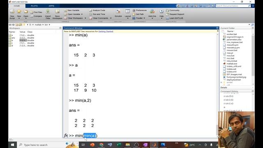The height and width of the screenshot is (148, 263).
Task: Select deploytool.bat in Current Folder
Action: point(233,80)
